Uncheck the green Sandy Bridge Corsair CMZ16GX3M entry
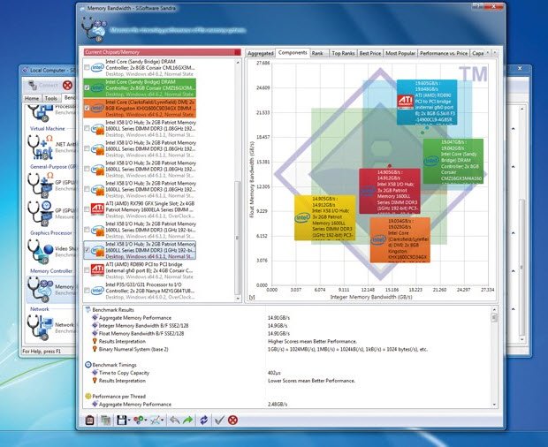The height and width of the screenshot is (447, 548). (x=87, y=87)
